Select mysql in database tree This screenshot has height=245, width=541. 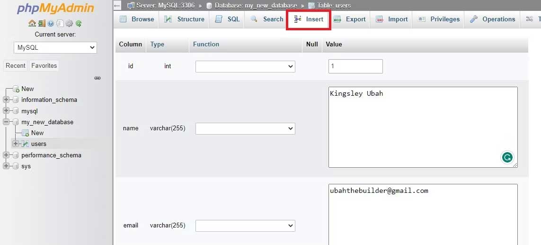click(x=30, y=111)
